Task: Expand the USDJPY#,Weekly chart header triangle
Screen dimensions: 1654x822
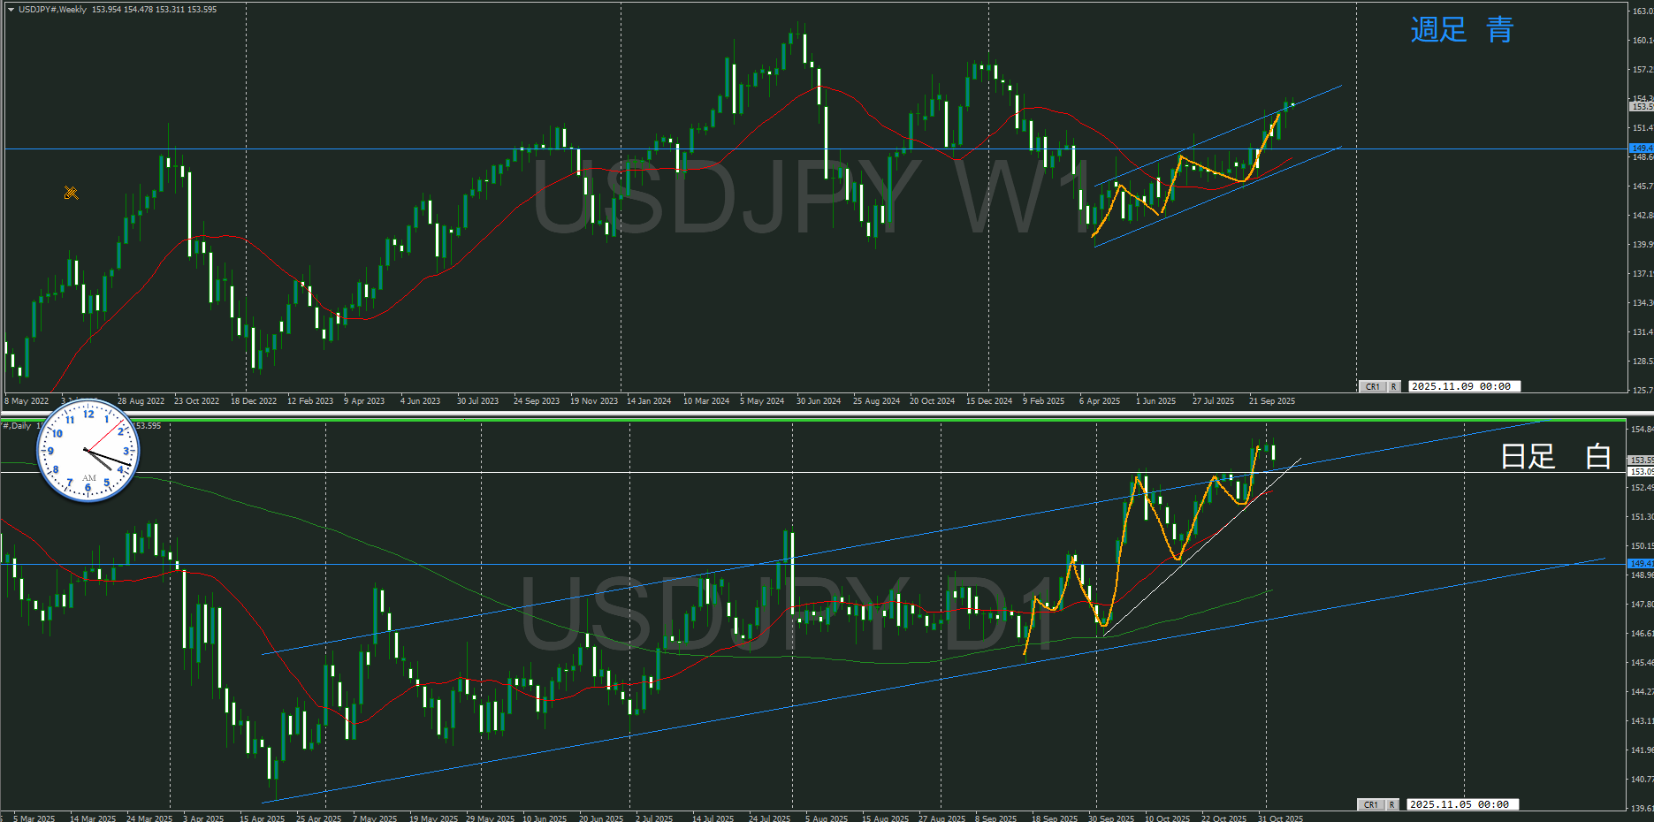Action: click(11, 10)
